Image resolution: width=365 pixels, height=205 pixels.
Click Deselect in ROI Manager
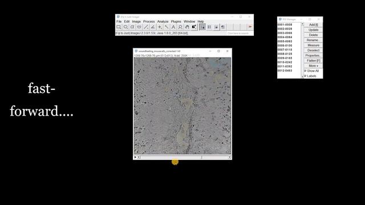click(x=313, y=50)
